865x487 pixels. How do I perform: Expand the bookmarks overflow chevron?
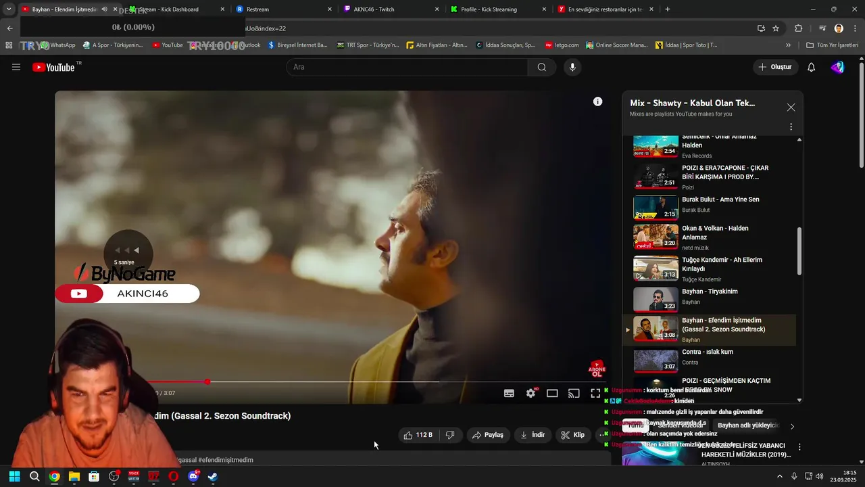(x=788, y=45)
